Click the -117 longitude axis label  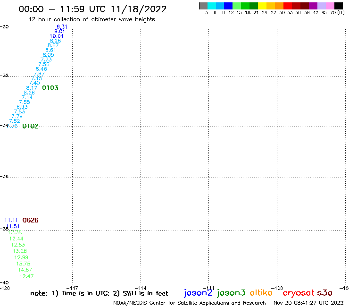click(x=72, y=288)
